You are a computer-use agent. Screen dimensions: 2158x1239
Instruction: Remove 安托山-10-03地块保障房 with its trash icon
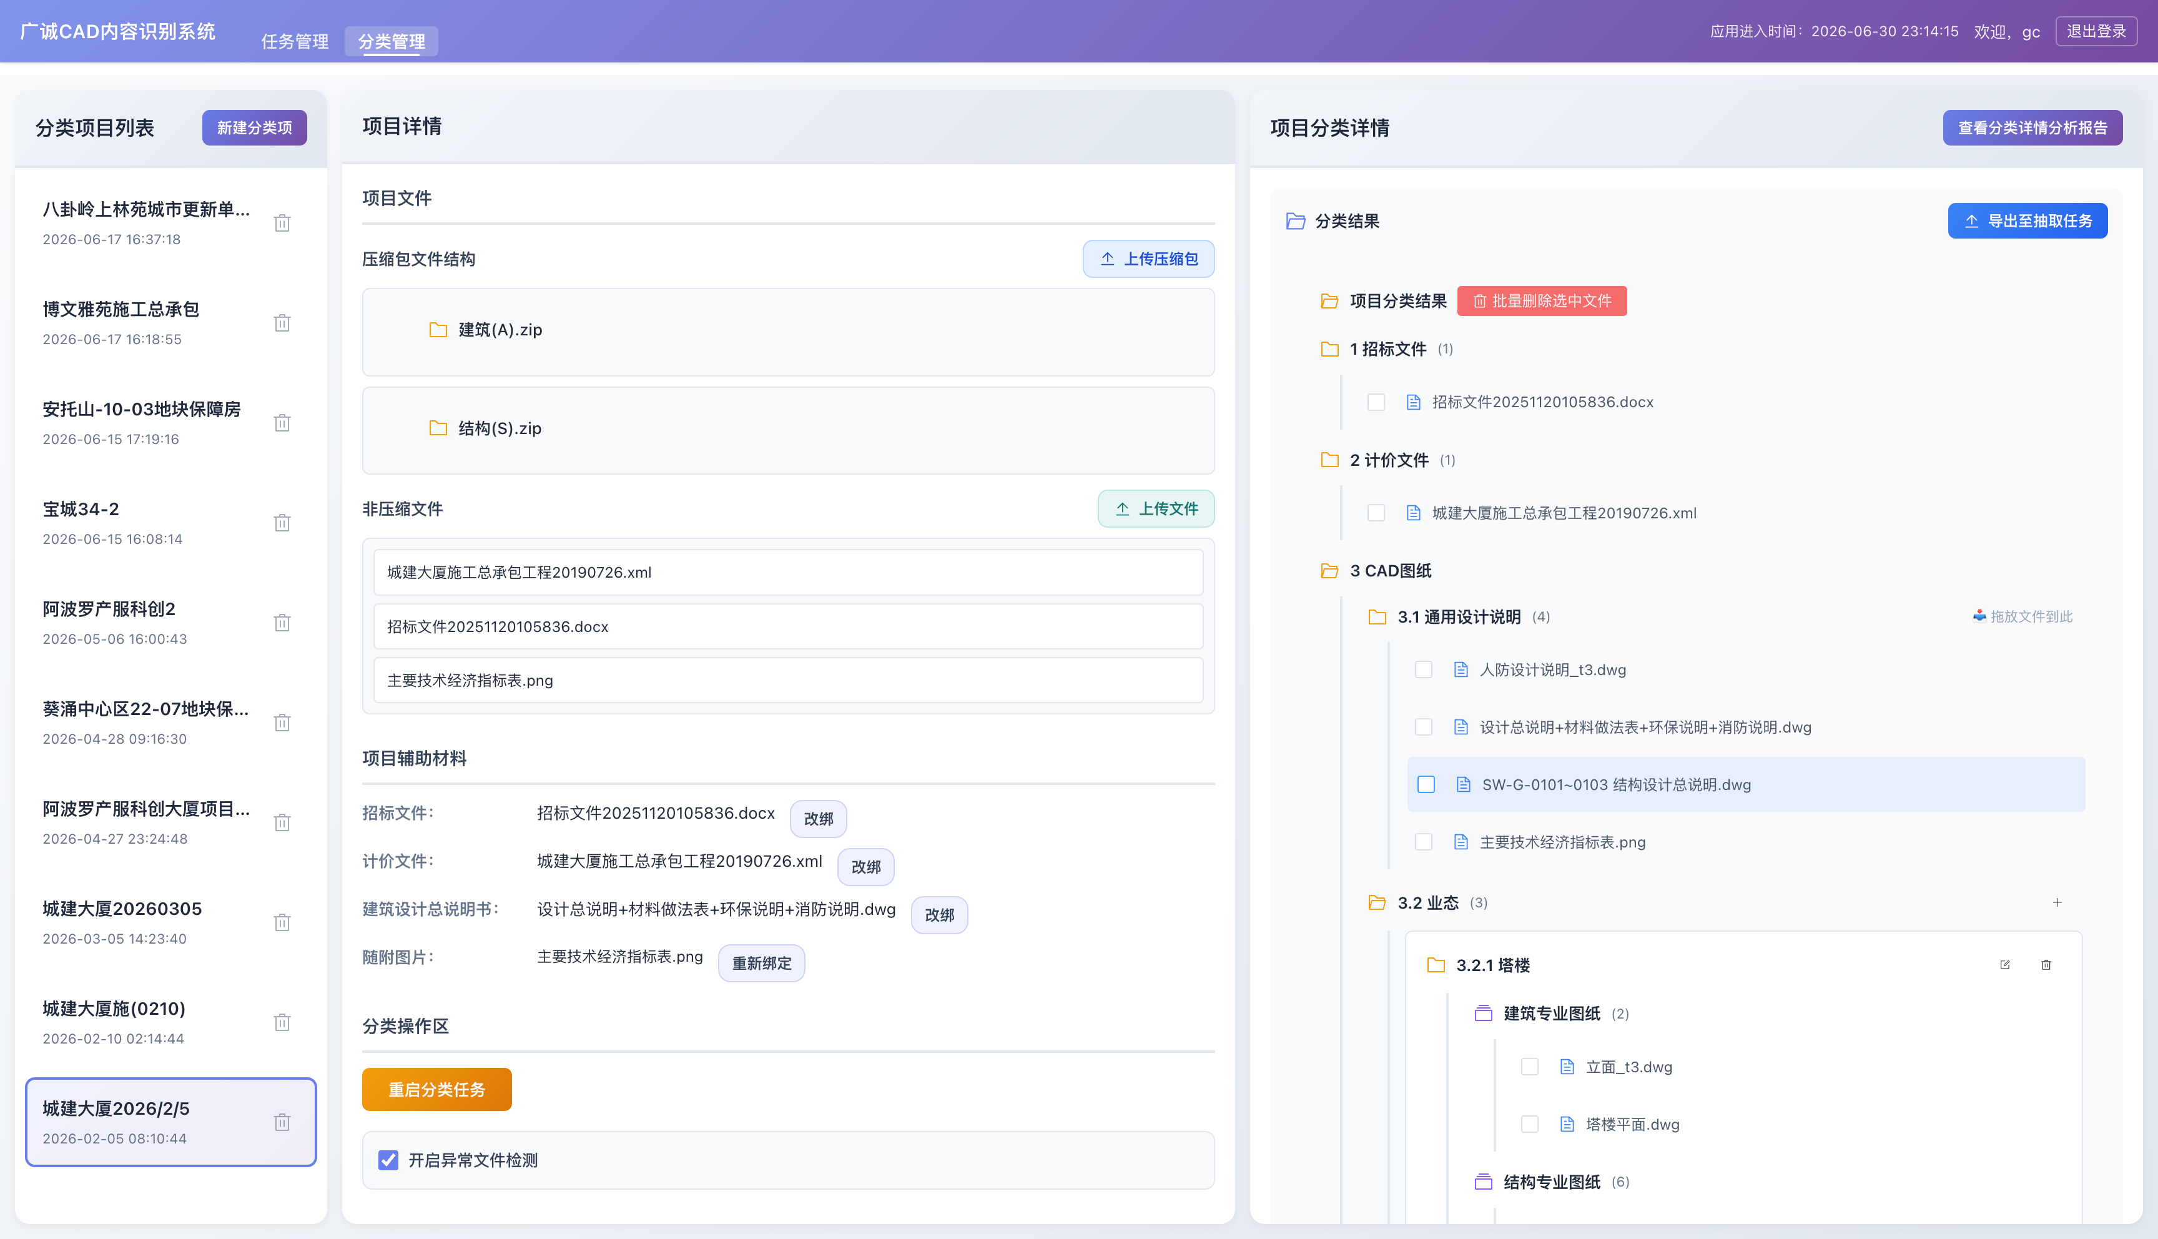click(x=282, y=423)
